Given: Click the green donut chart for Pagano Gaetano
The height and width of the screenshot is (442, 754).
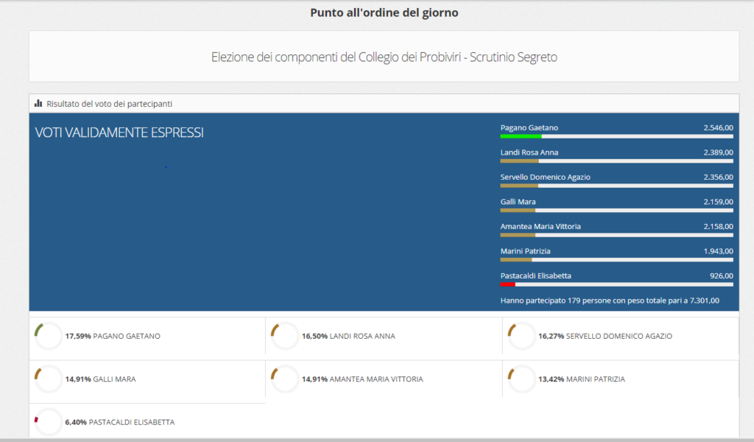Looking at the screenshot, I should (x=49, y=337).
